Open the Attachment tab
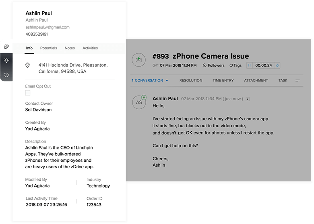The image size is (314, 224). (x=256, y=80)
